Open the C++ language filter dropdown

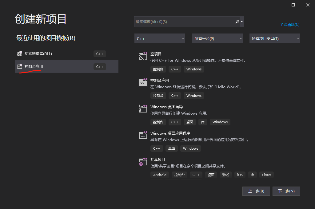160,38
